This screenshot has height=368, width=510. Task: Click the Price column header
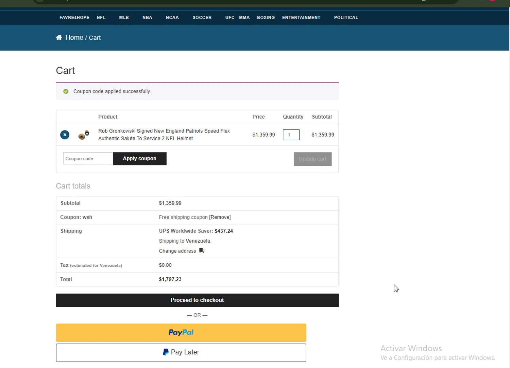(258, 117)
